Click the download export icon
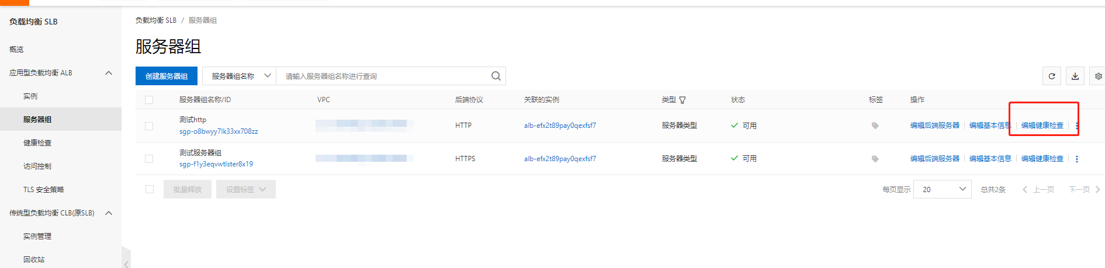This screenshot has height=268, width=1105. click(1075, 76)
